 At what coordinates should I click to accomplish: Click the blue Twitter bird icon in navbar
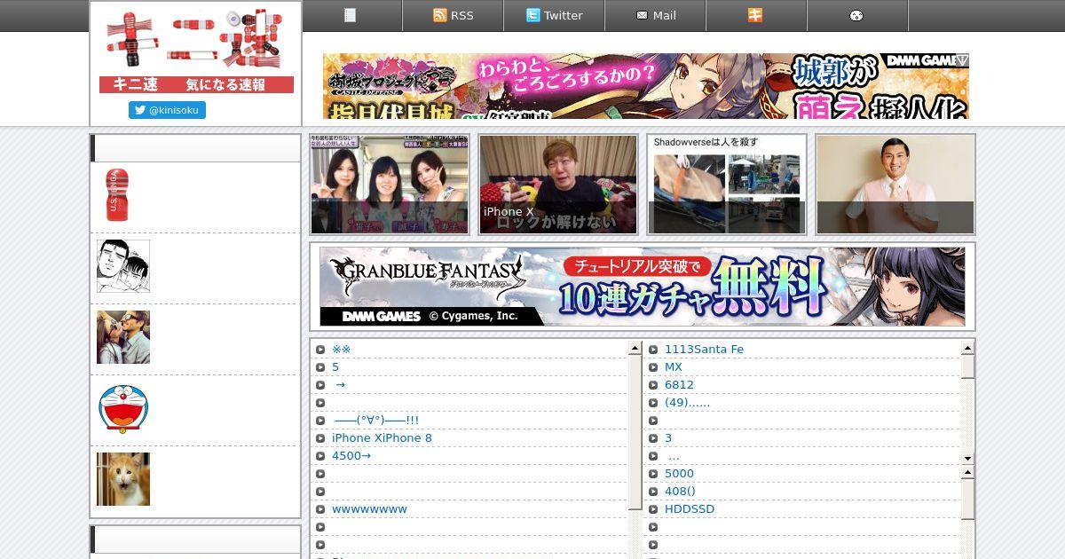pos(532,15)
